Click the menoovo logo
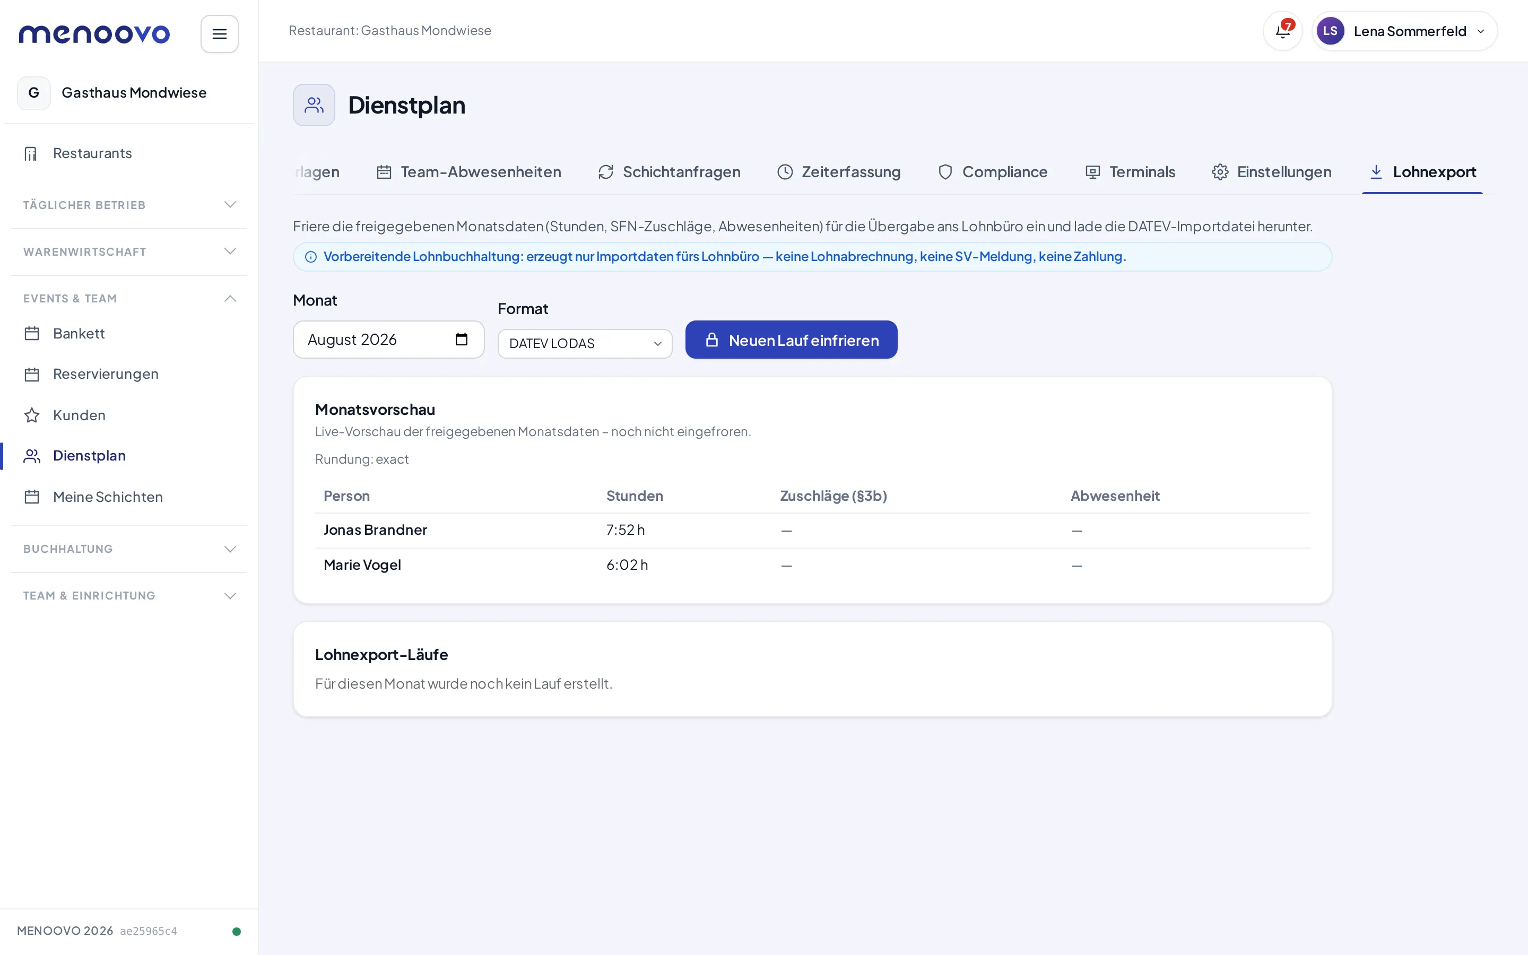This screenshot has height=955, width=1528. pos(94,34)
